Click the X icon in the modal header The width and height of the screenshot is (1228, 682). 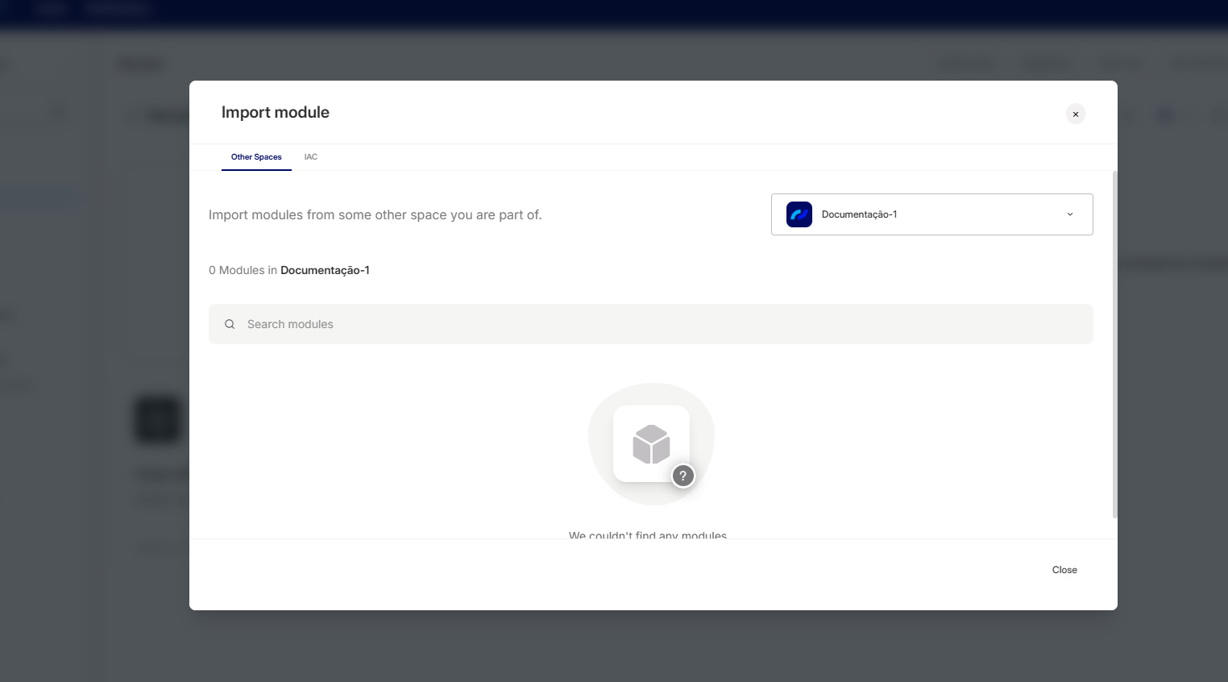tap(1075, 114)
